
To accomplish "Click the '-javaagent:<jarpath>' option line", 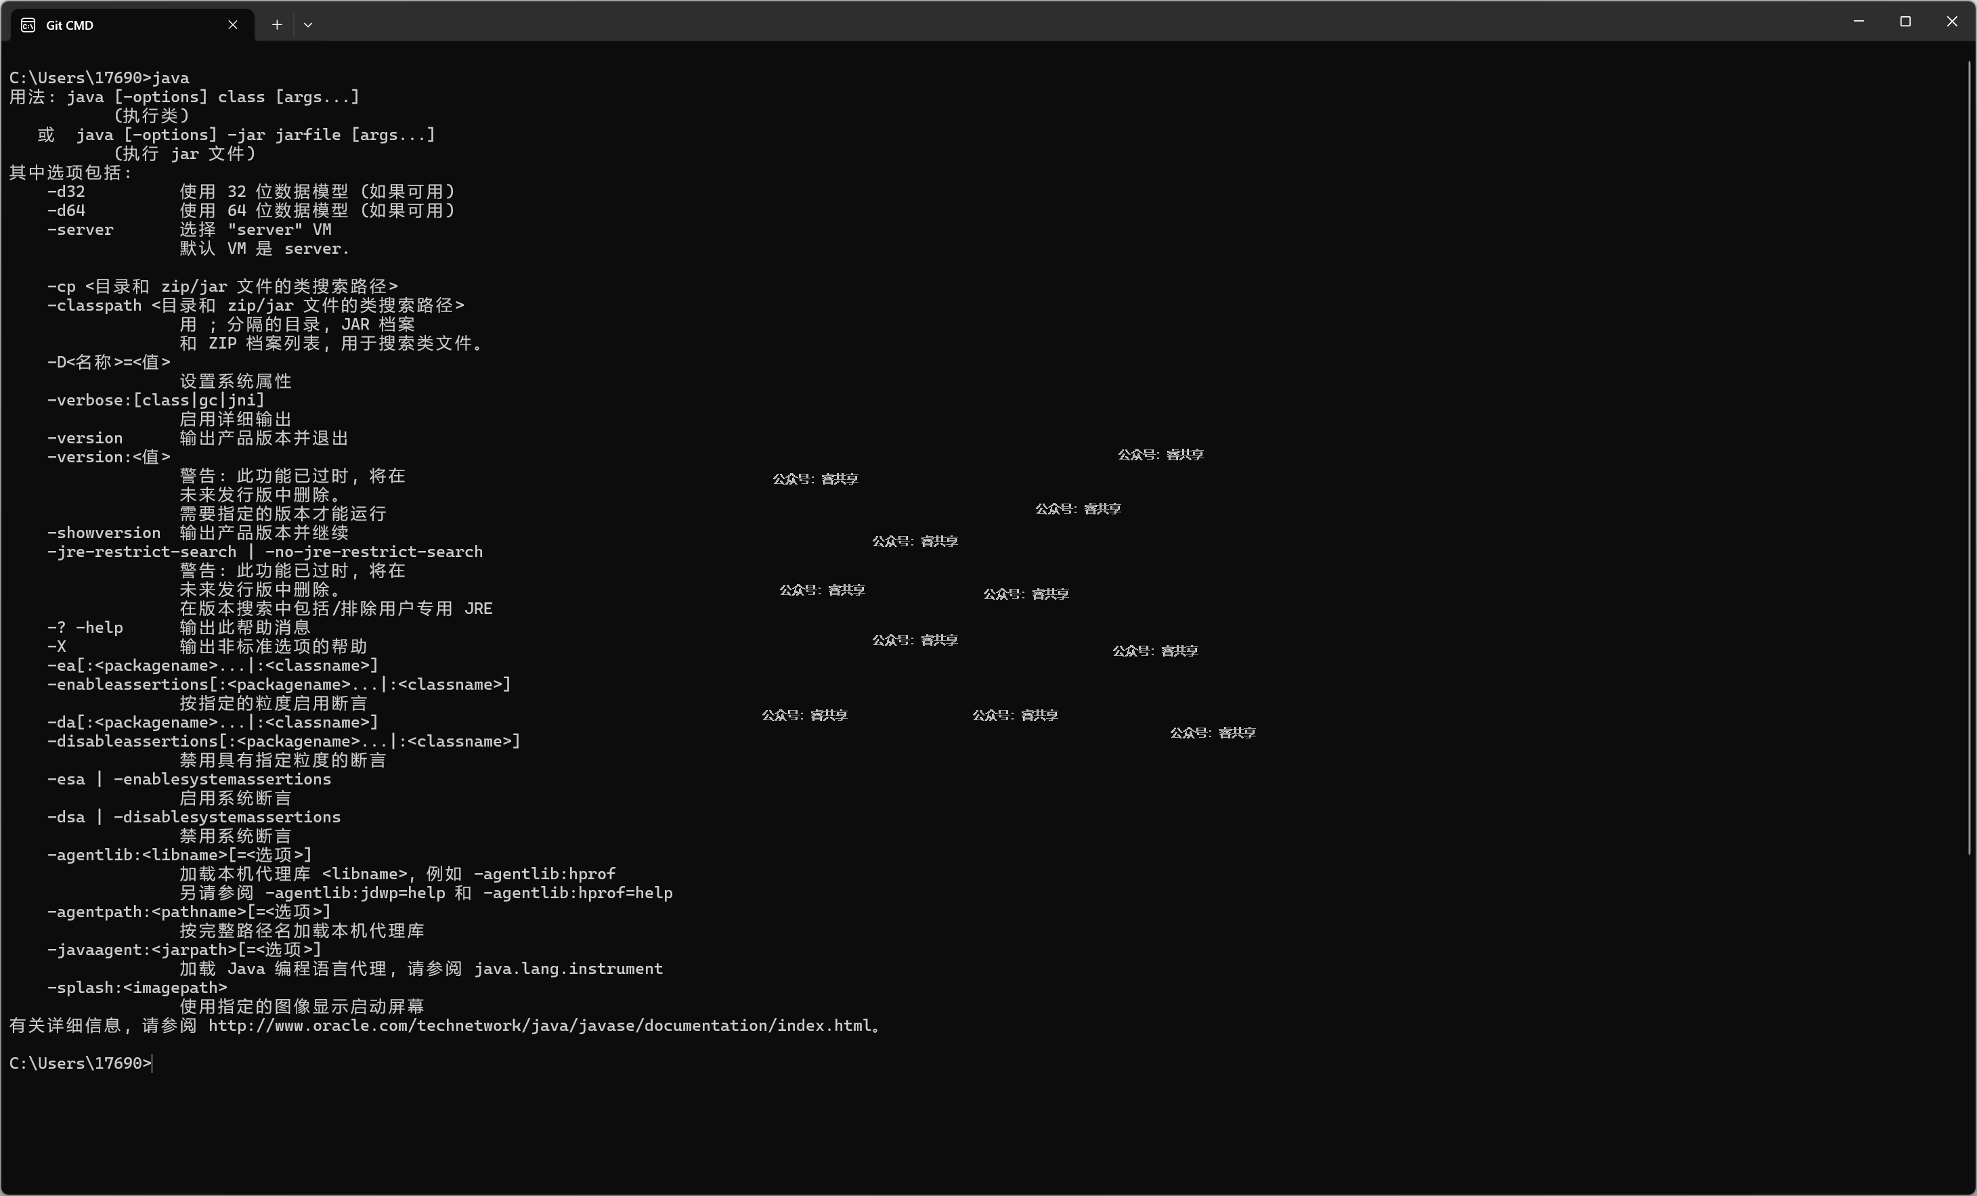I will (x=185, y=950).
